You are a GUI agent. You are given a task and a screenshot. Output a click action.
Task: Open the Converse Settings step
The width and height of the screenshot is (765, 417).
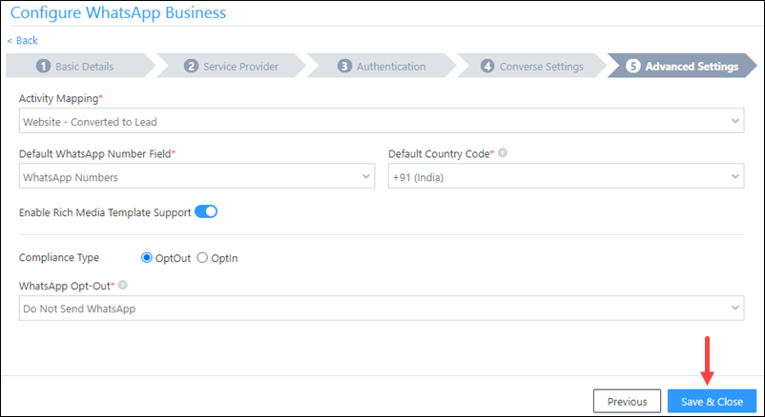coord(532,66)
